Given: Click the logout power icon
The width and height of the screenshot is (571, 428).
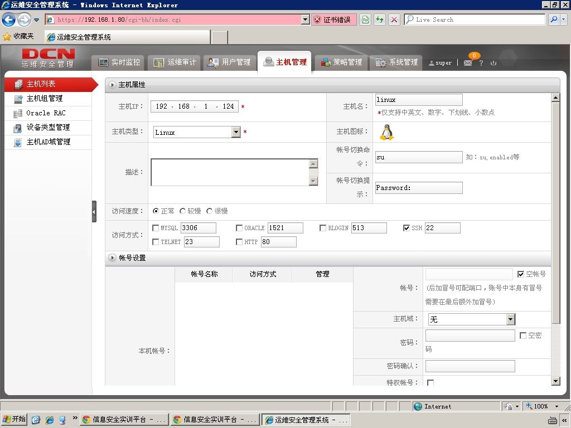Looking at the screenshot, I should tap(493, 62).
